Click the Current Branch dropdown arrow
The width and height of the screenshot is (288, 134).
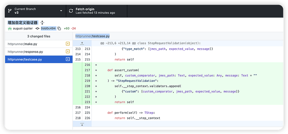coord(61,11)
